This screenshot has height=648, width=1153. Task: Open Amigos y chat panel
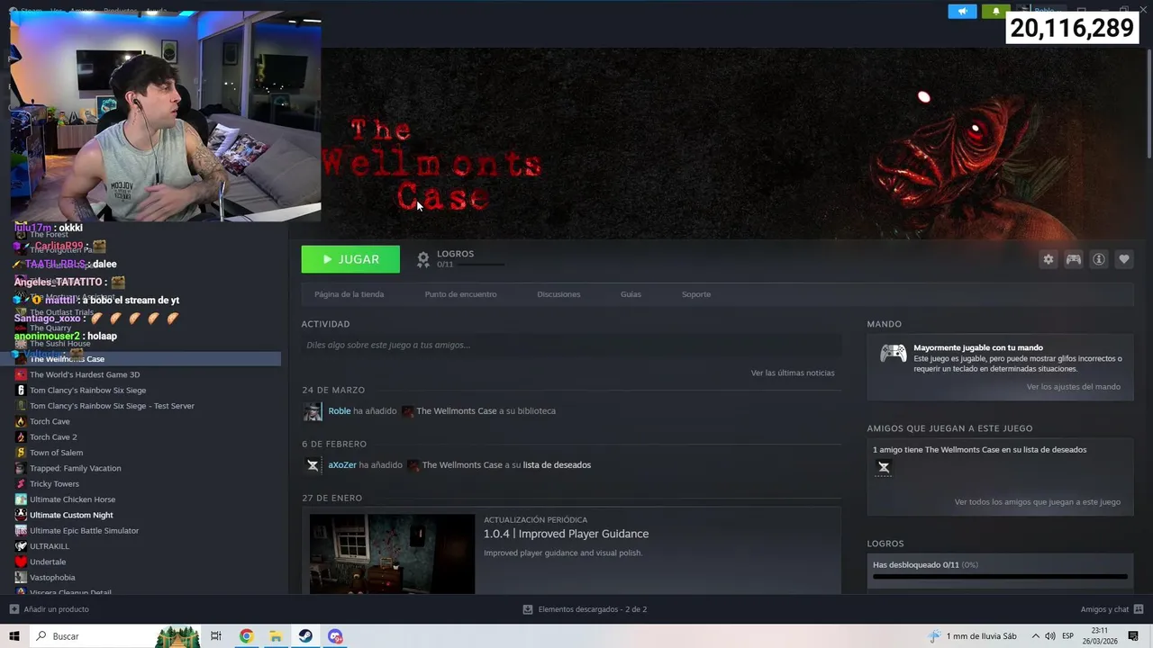coord(1112,609)
